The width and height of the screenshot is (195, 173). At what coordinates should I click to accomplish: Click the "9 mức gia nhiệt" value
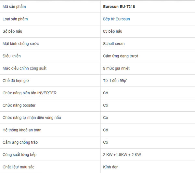pyautogui.click(x=116, y=69)
